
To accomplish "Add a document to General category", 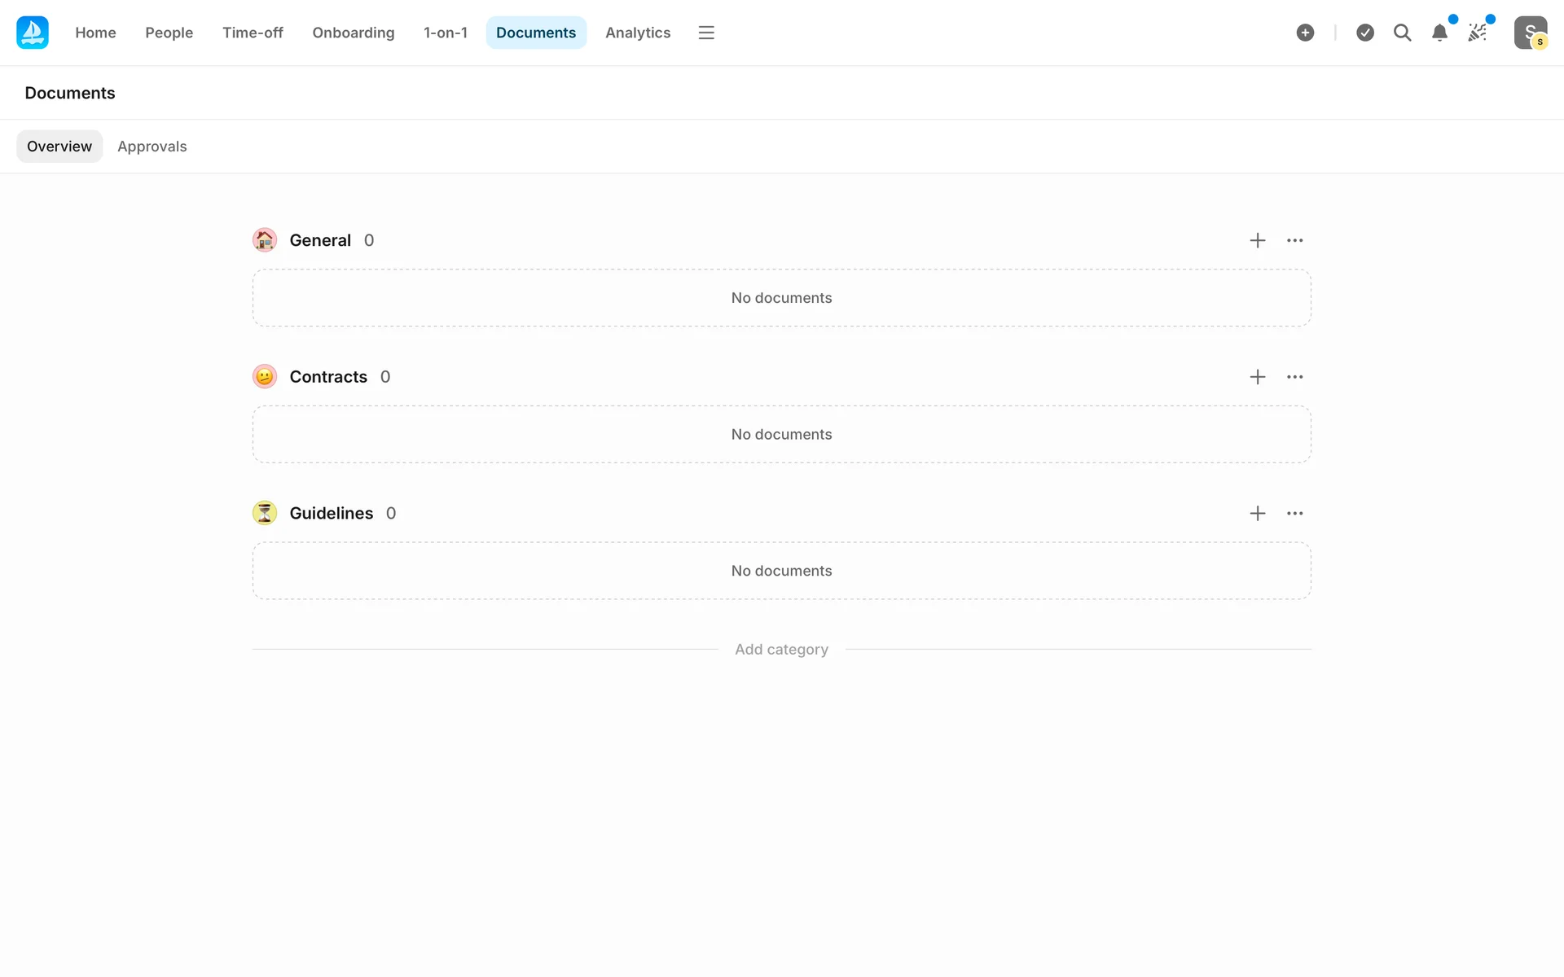I will point(1258,240).
